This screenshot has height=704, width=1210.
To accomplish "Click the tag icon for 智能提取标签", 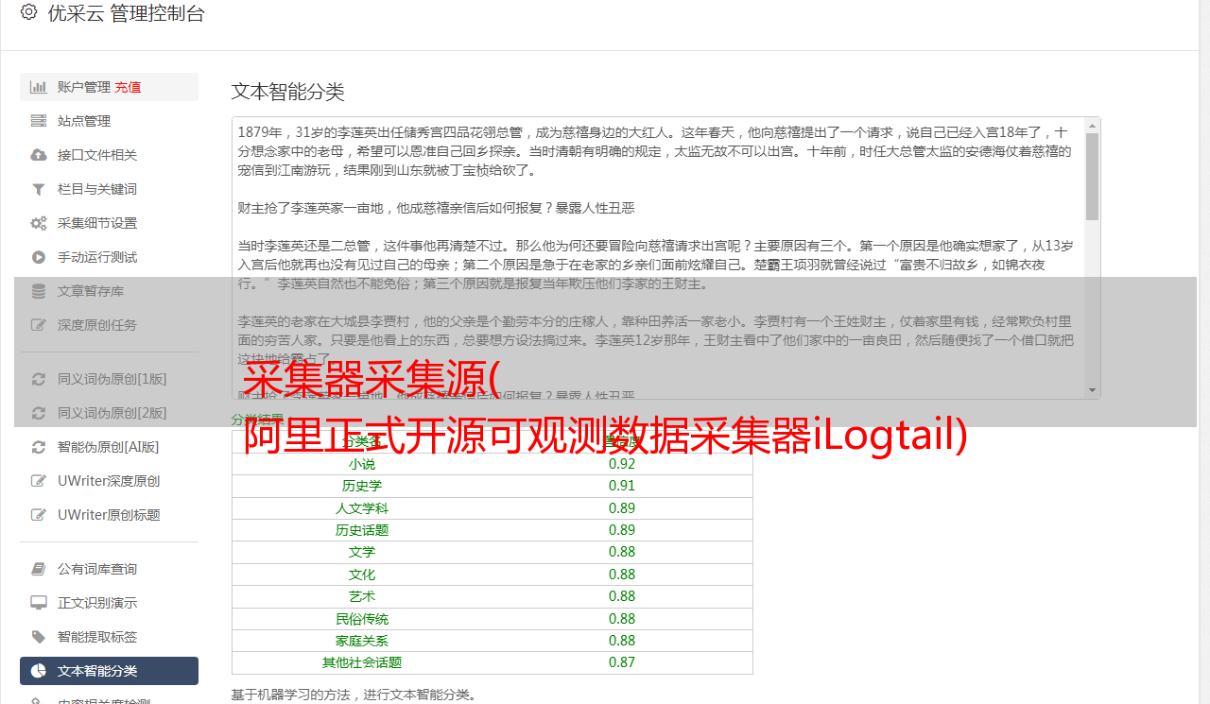I will pos(39,637).
